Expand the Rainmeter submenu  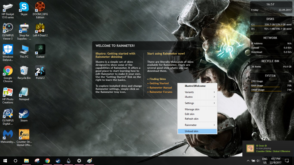coord(198,125)
